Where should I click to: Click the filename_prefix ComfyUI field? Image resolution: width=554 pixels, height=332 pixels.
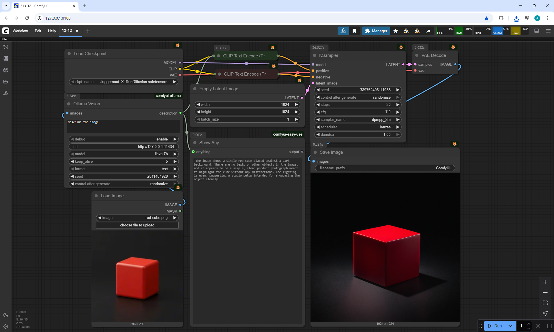click(385, 168)
